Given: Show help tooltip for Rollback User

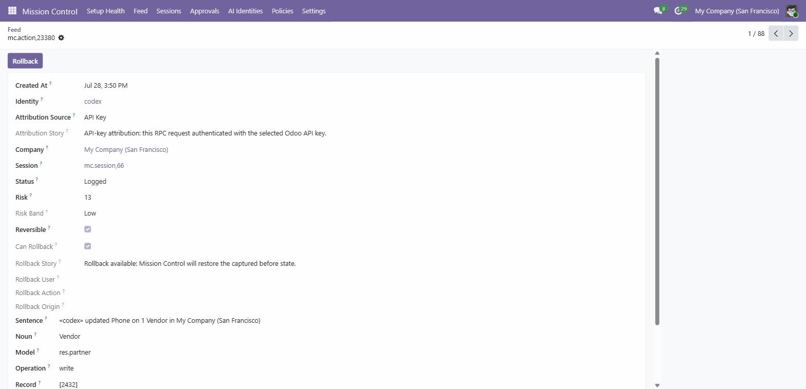Looking at the screenshot, I should [58, 277].
